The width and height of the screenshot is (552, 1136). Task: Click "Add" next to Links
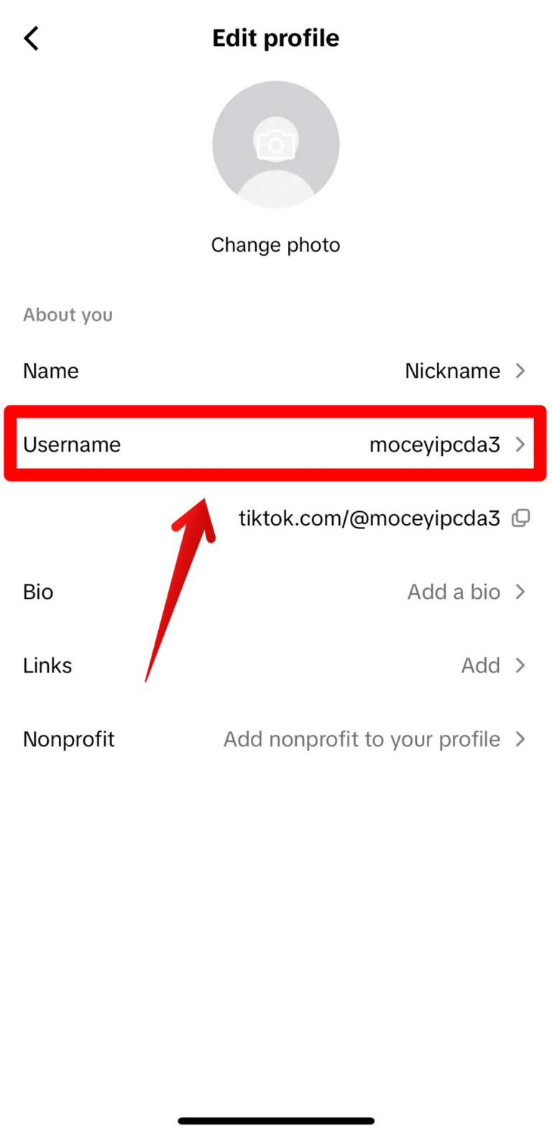click(481, 665)
